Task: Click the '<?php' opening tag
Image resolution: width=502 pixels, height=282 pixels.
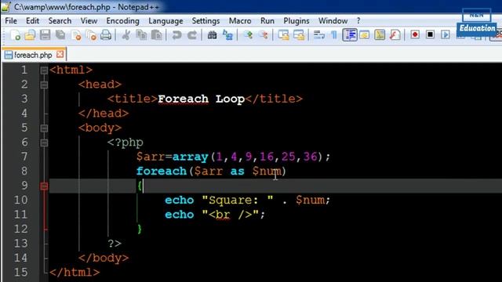Action: (x=125, y=143)
